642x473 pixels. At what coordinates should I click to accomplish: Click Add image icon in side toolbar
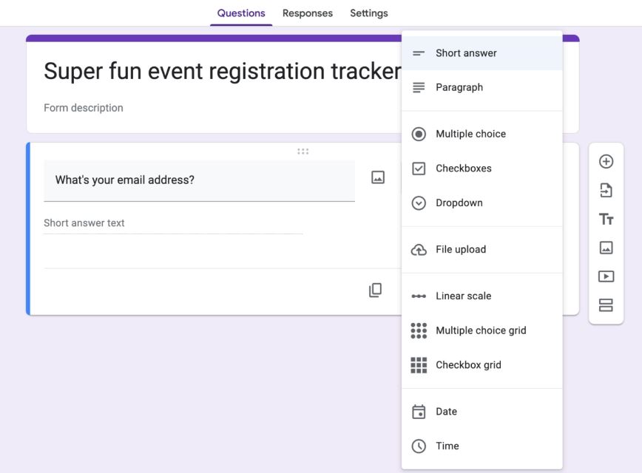click(606, 248)
